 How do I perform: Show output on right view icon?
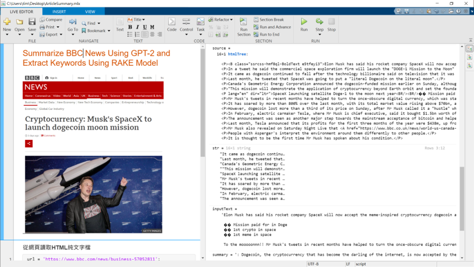point(470,48)
